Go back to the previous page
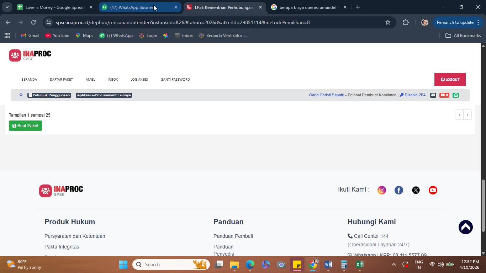The image size is (486, 273). coord(8,22)
